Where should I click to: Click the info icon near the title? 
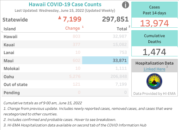[x=125, y=5]
